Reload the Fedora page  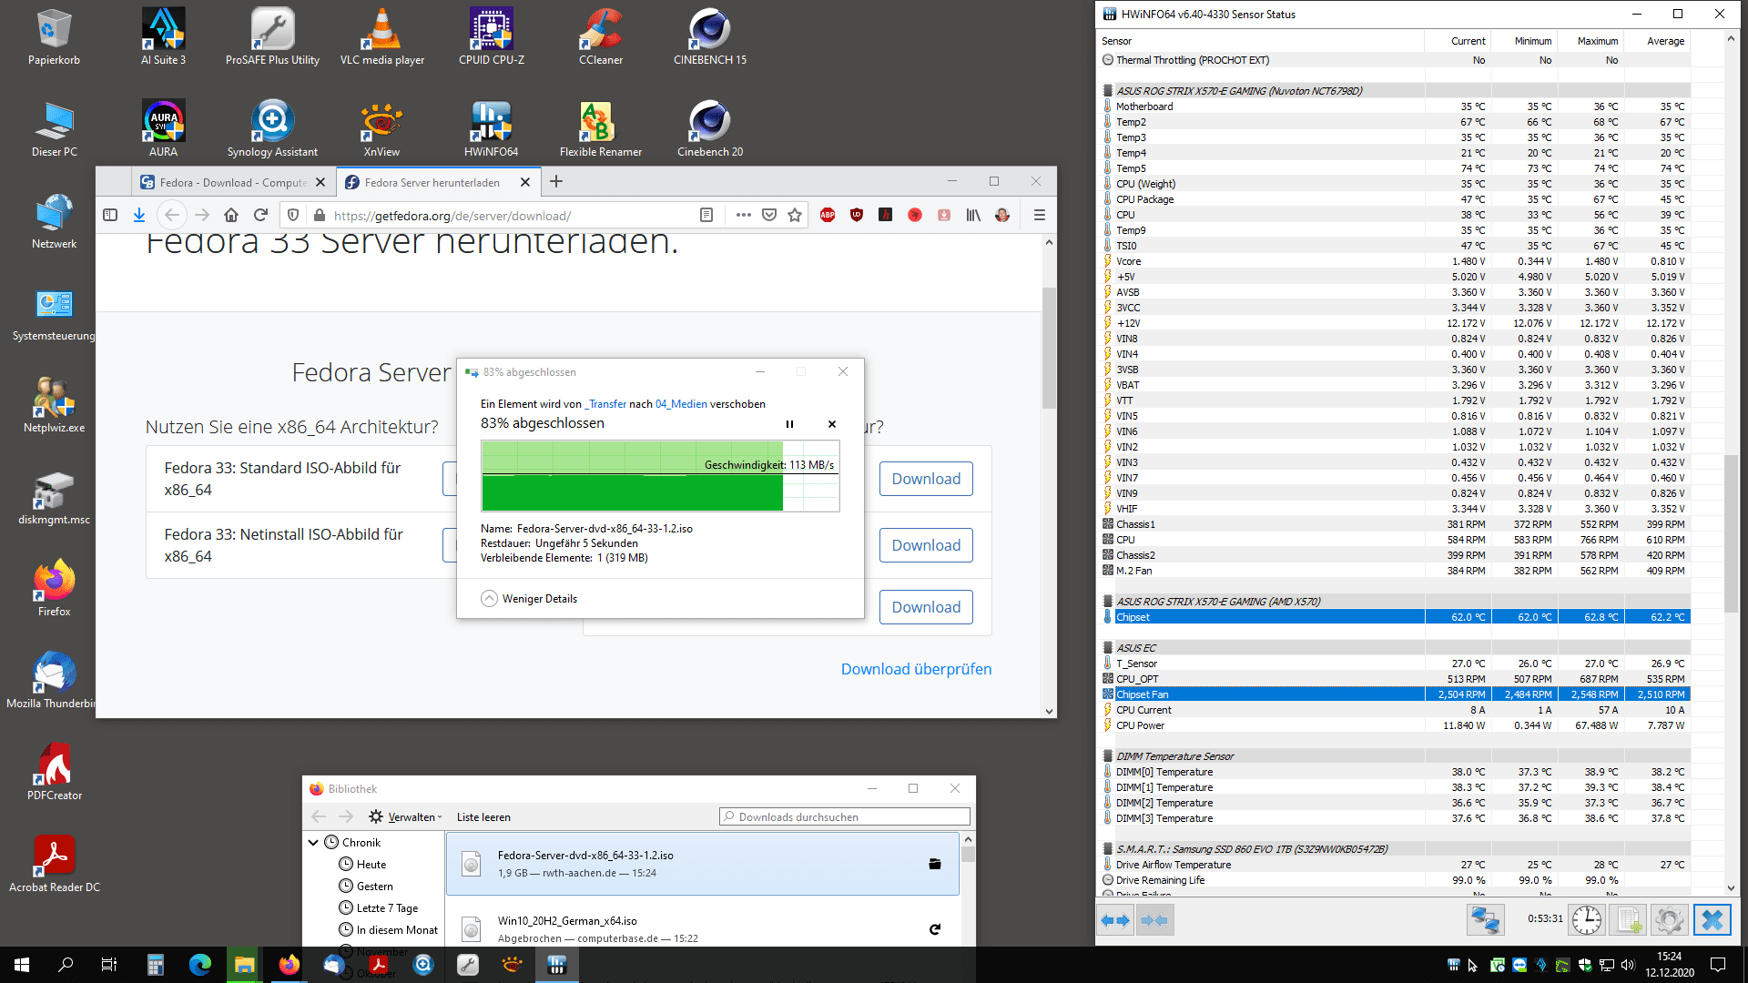(x=260, y=215)
